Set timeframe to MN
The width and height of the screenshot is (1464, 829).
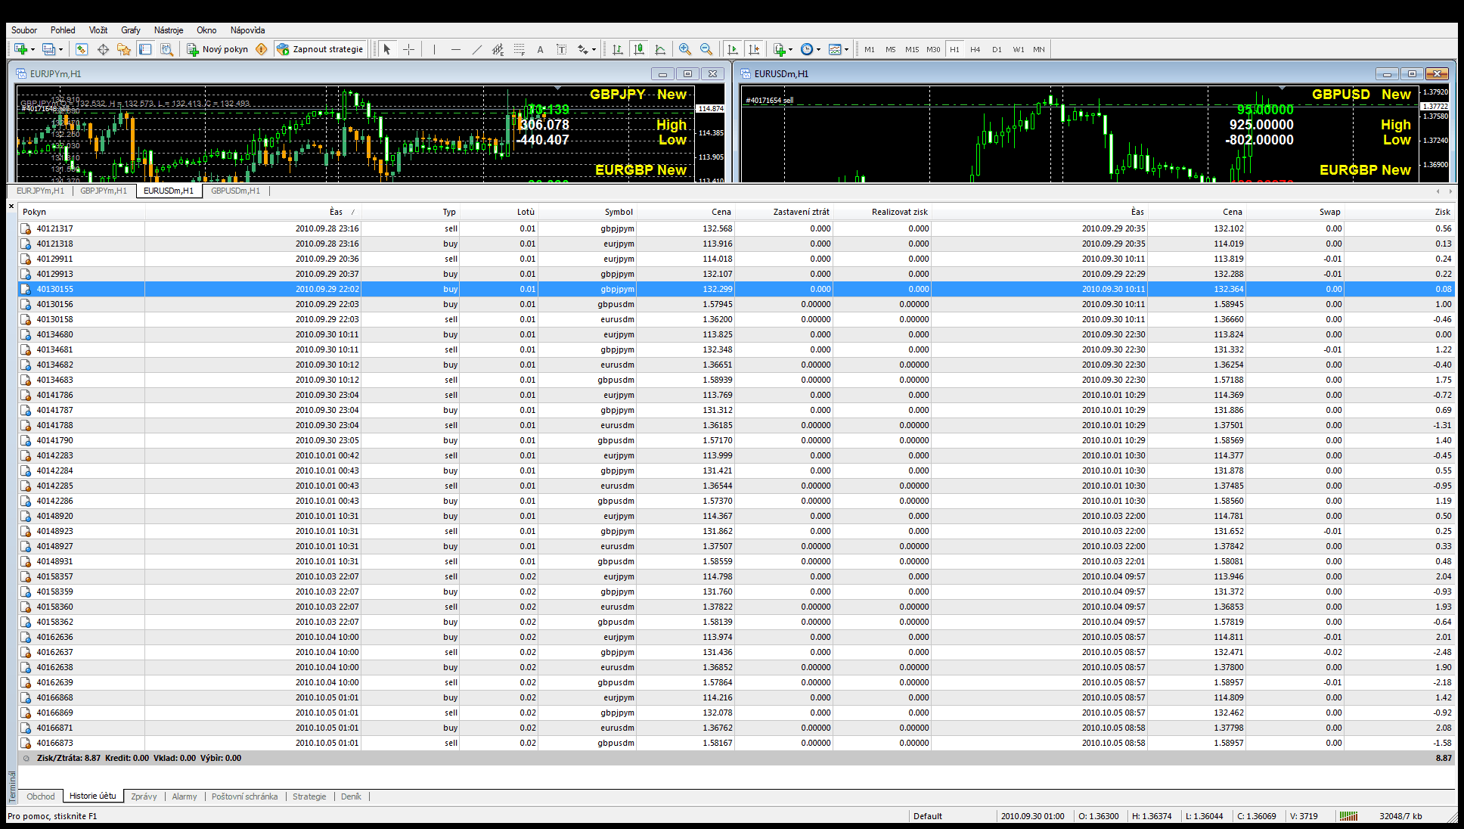point(1039,49)
